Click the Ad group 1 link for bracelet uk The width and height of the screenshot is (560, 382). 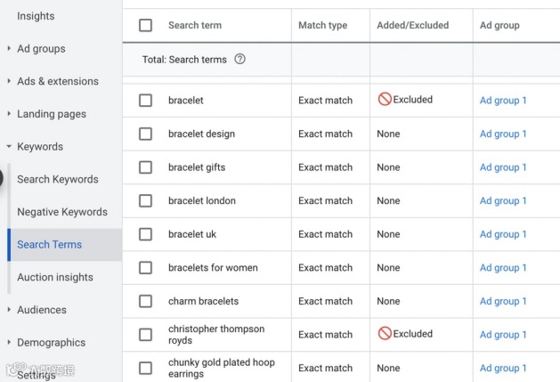tap(503, 234)
